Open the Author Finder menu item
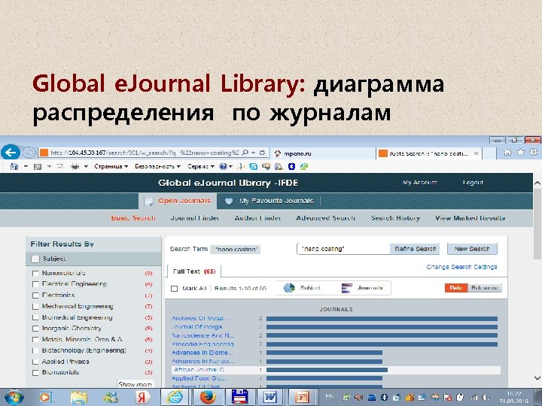 point(257,218)
